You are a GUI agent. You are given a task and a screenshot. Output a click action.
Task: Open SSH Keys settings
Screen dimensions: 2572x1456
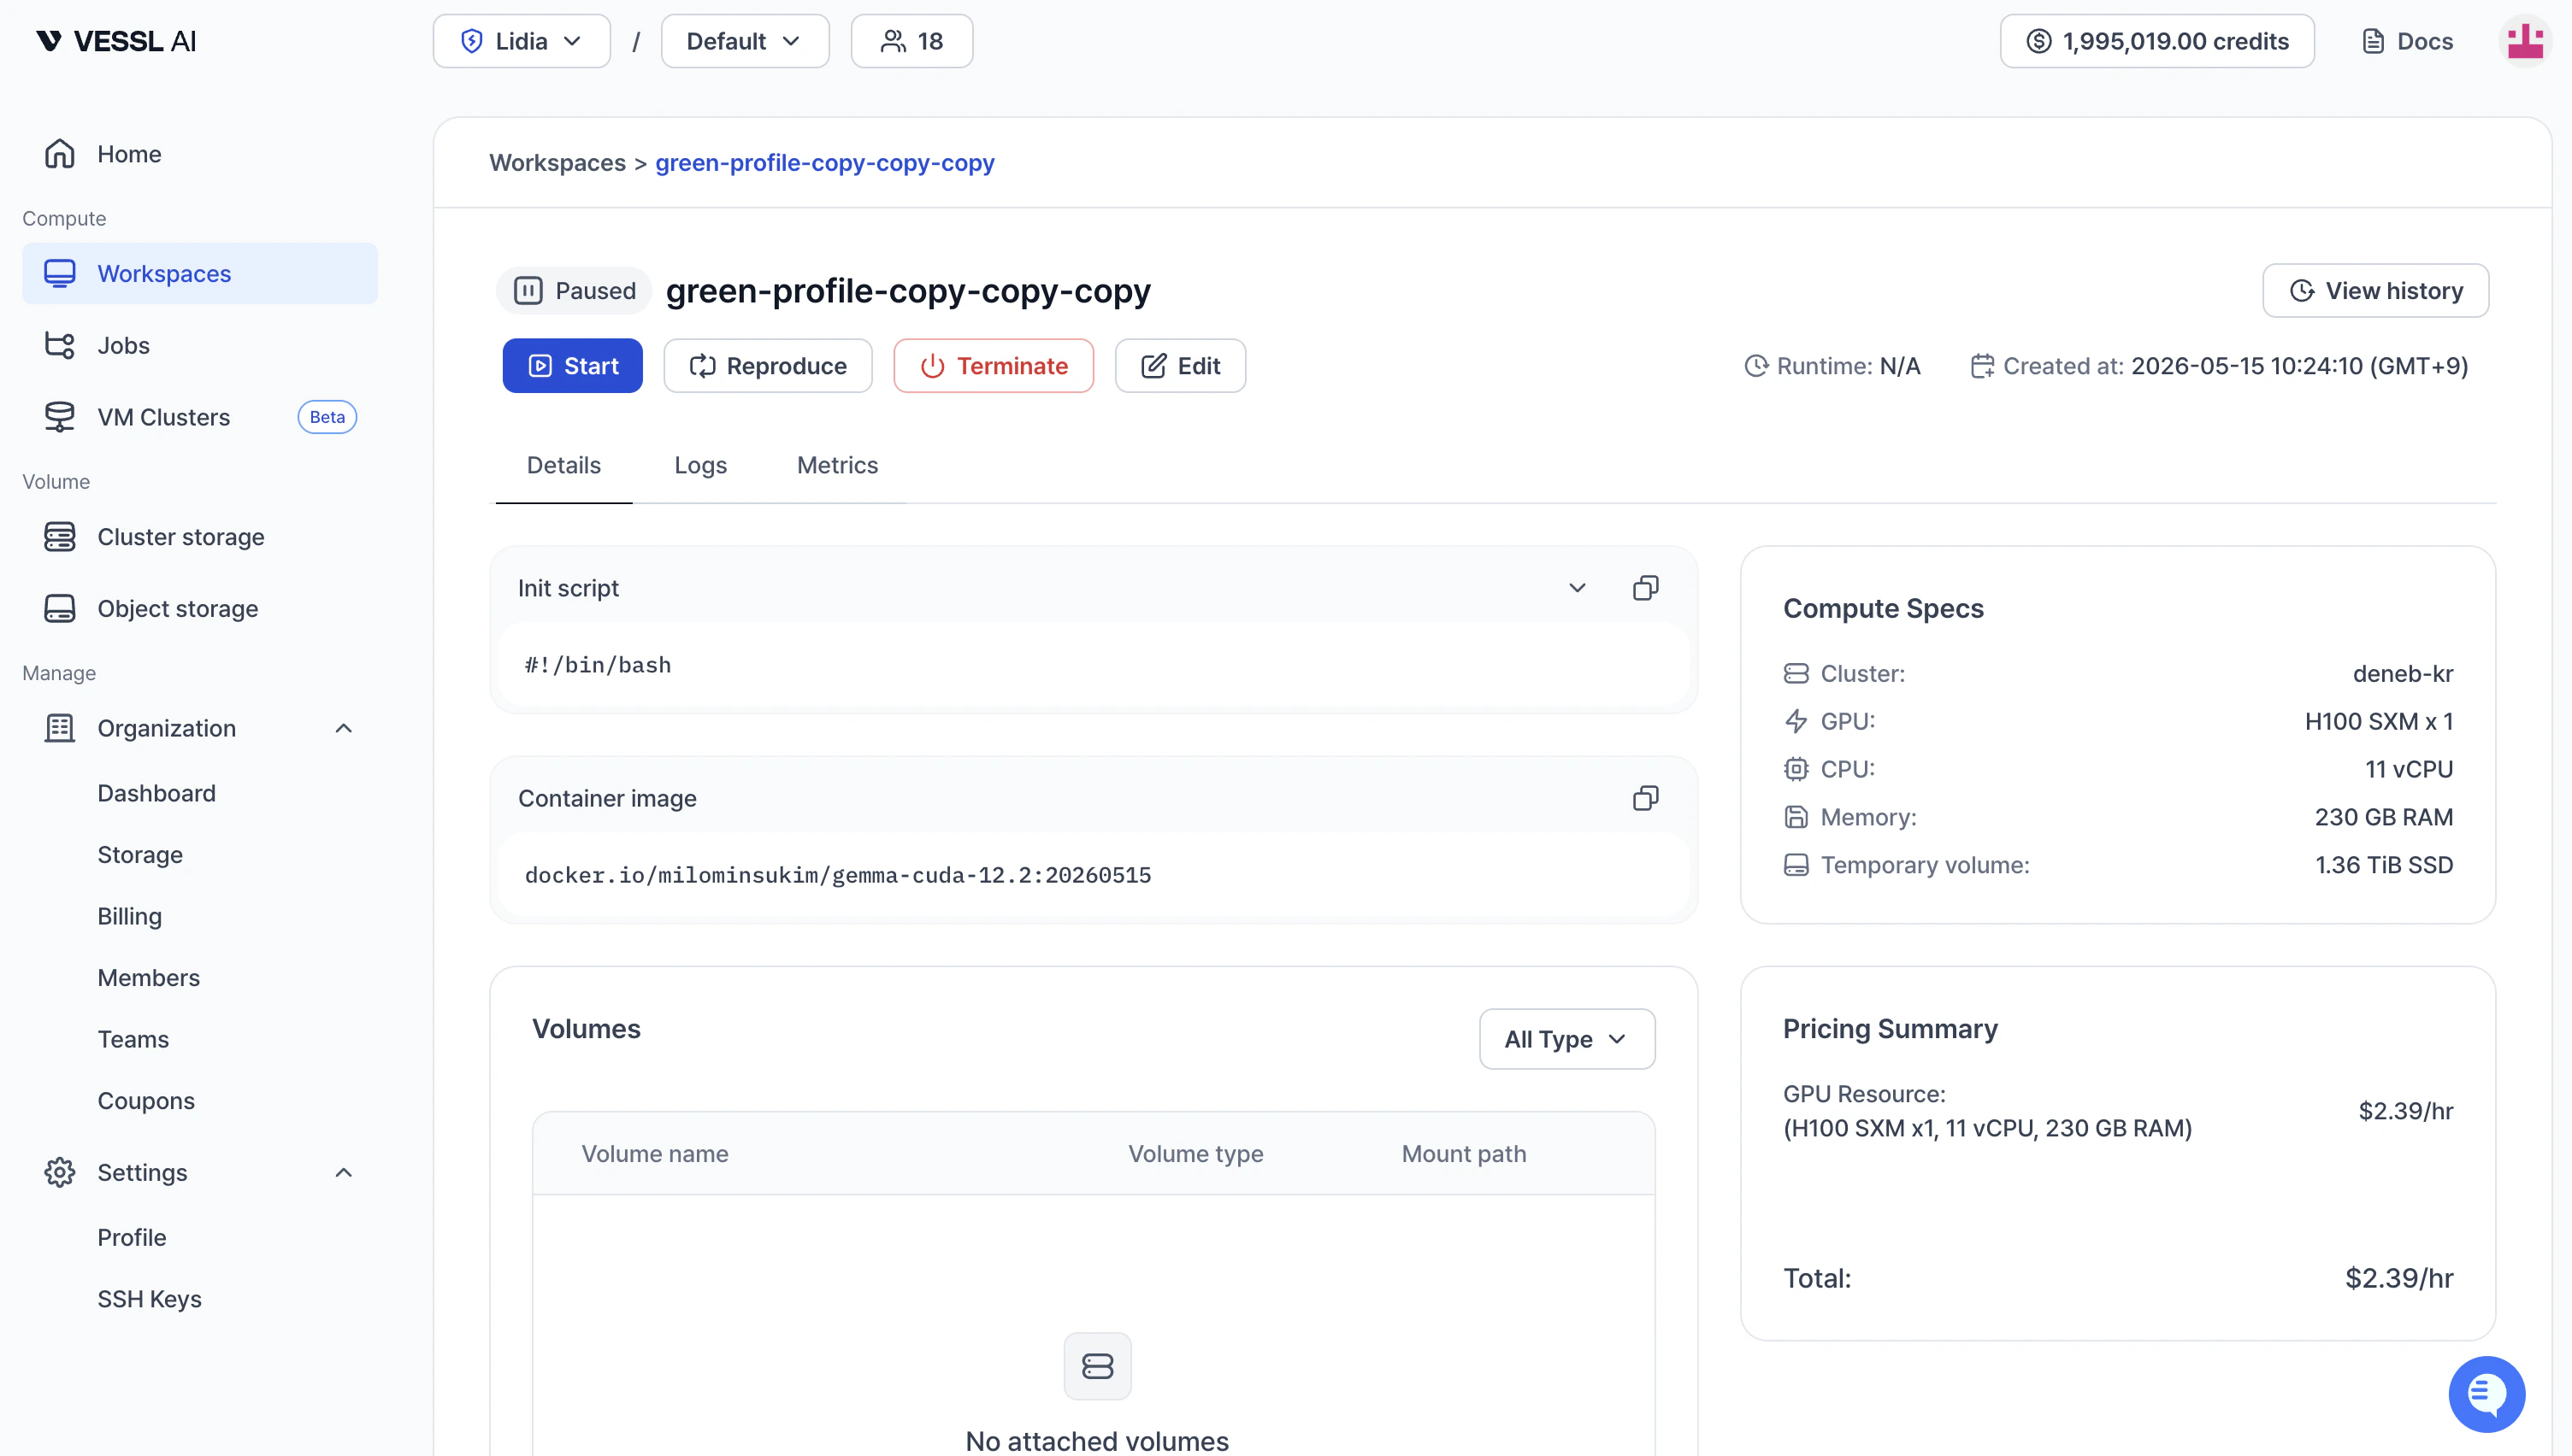coord(149,1298)
